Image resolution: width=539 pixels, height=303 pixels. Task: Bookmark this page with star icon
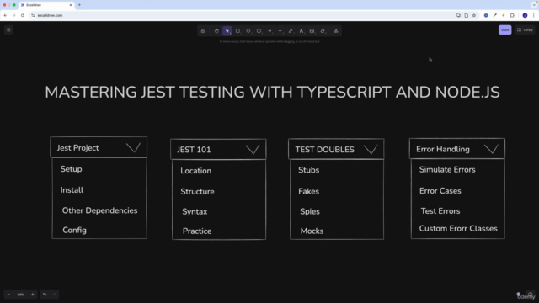click(474, 15)
